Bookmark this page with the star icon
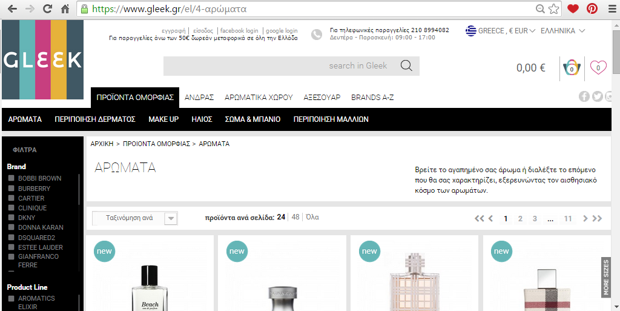The width and height of the screenshot is (620, 311). pyautogui.click(x=554, y=8)
